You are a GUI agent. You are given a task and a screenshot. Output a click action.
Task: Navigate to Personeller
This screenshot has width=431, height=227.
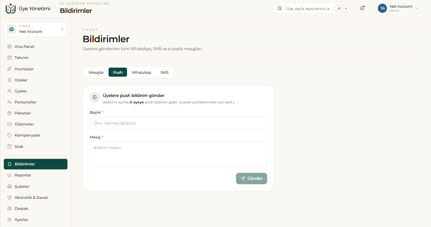coord(35,102)
